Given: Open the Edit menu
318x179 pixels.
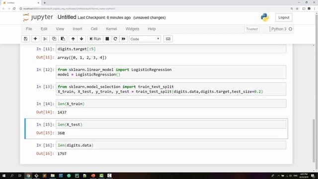Looking at the screenshot, I should [x=44, y=29].
